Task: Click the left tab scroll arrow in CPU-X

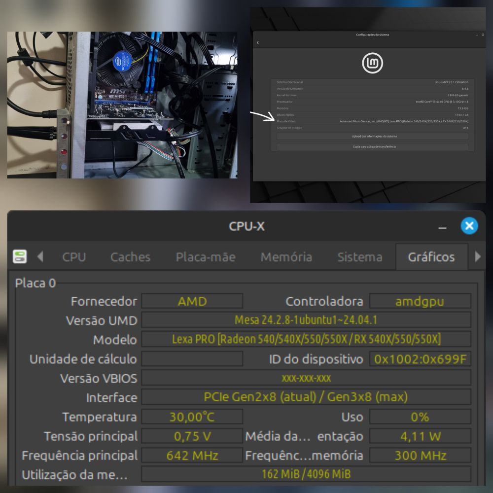Action: coord(40,256)
